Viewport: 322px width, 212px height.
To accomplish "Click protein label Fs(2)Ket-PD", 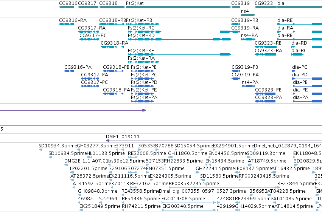I will (144, 82).
